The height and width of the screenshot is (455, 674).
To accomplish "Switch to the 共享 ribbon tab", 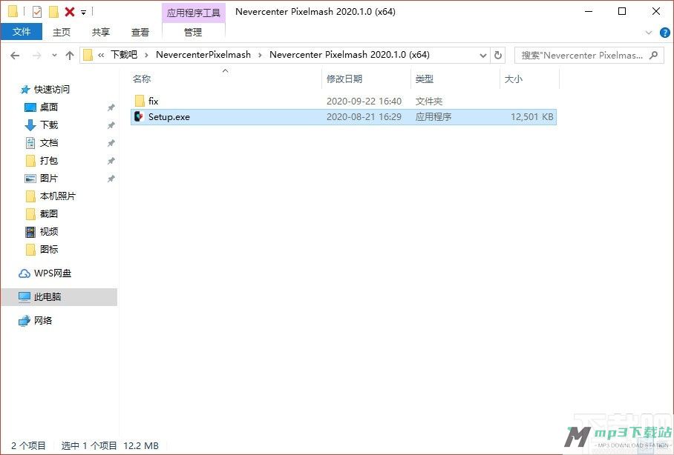I will click(x=101, y=32).
